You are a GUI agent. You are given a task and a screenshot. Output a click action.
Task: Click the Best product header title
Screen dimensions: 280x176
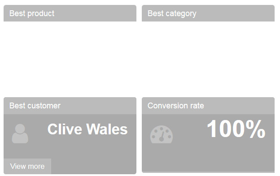click(x=32, y=13)
